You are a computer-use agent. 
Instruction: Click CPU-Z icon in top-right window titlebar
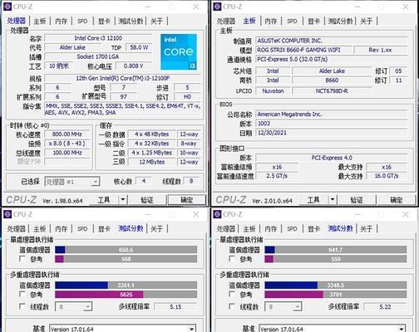click(217, 7)
